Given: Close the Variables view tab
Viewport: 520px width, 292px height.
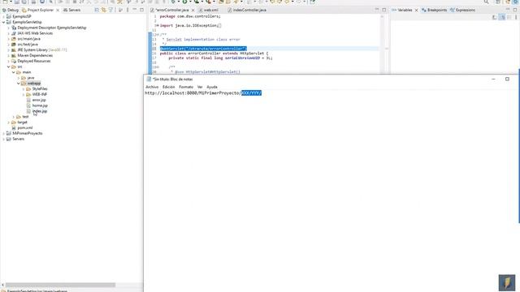Looking at the screenshot, I should click(417, 11).
